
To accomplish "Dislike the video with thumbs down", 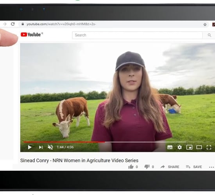I will [x=147, y=167].
